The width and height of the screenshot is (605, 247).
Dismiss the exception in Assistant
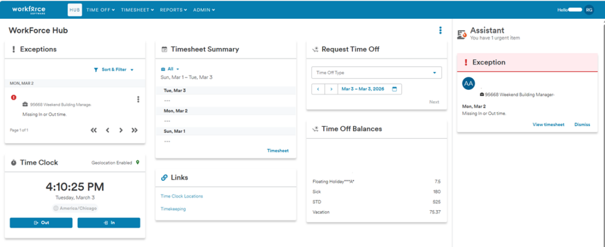(x=582, y=125)
